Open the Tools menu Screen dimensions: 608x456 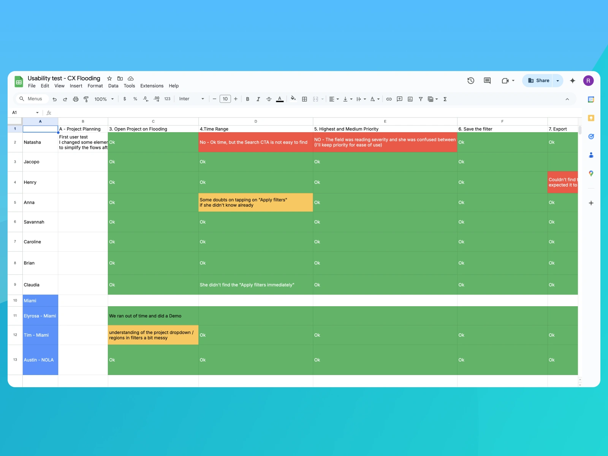(x=129, y=86)
